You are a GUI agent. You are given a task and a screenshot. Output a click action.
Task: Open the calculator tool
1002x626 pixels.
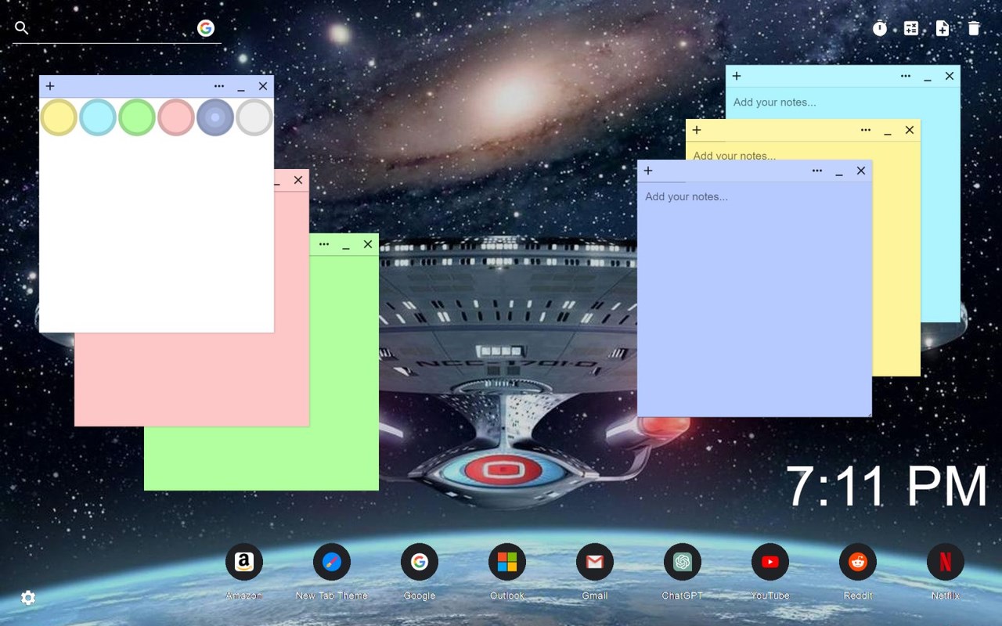tap(911, 28)
